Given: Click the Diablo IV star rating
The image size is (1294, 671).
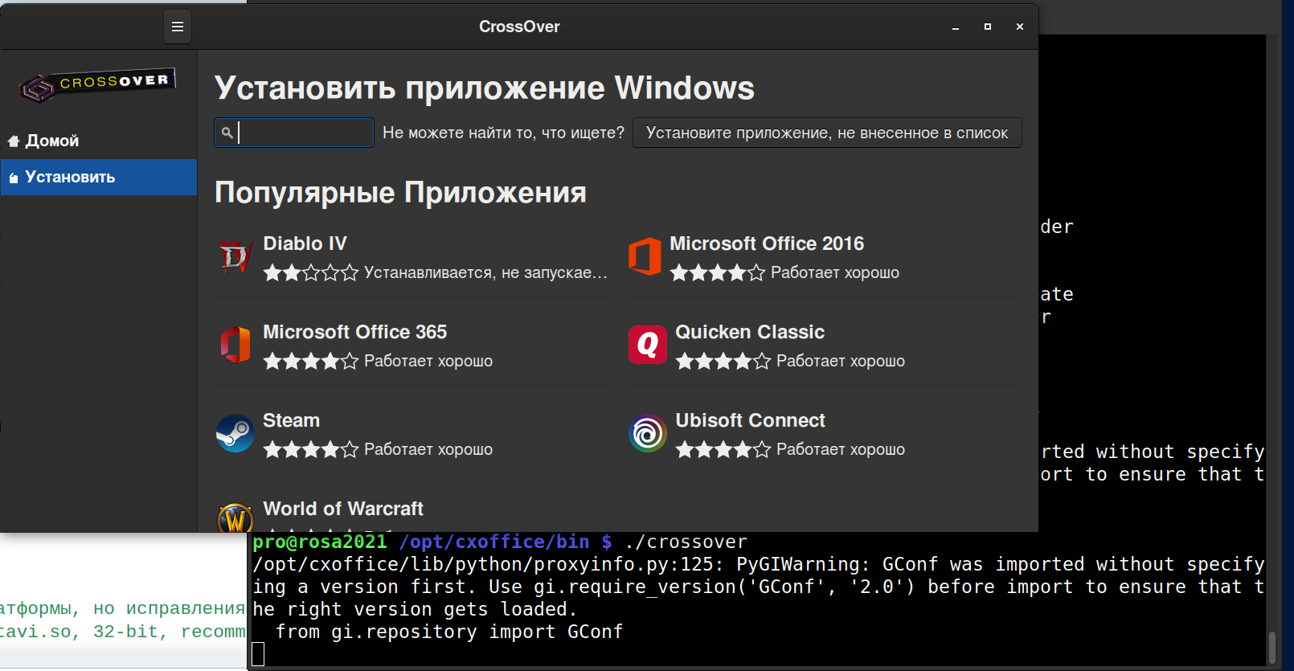Looking at the screenshot, I should 311,273.
